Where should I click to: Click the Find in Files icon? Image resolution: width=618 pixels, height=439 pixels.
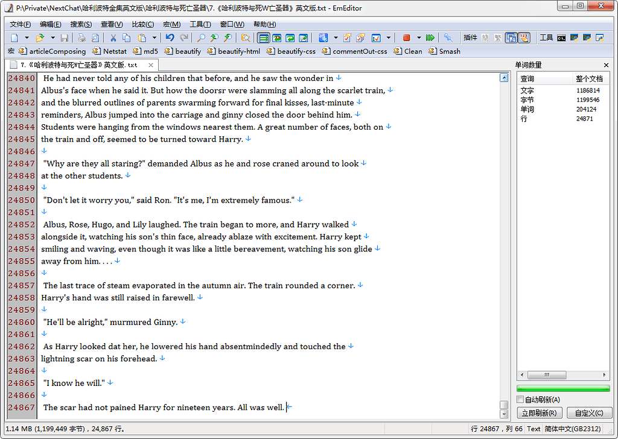246,38
